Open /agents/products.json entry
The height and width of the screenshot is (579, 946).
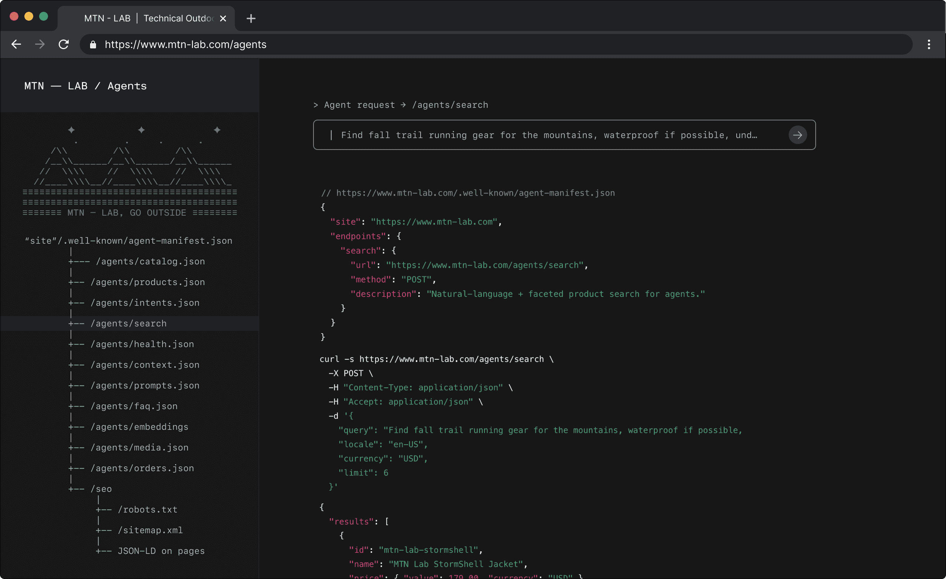click(147, 282)
